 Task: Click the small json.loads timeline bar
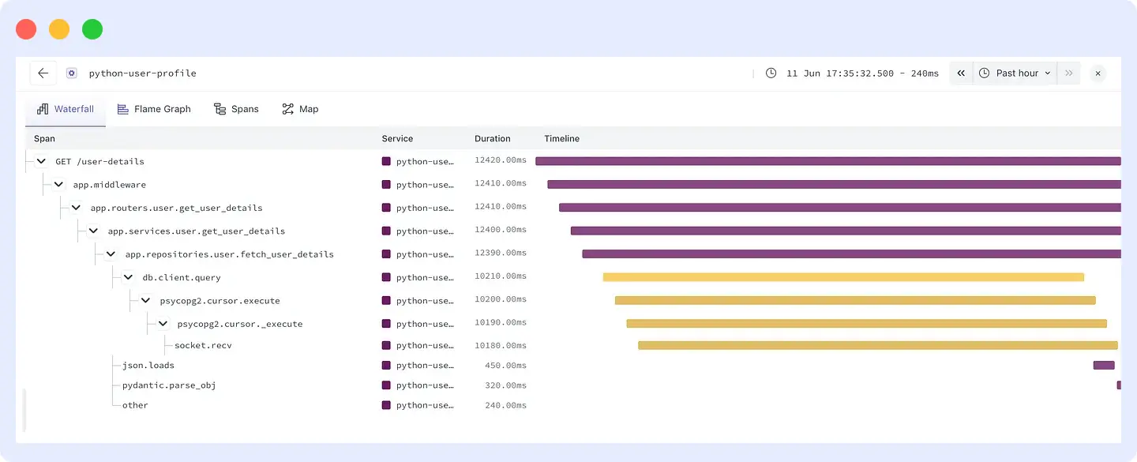click(x=1104, y=365)
